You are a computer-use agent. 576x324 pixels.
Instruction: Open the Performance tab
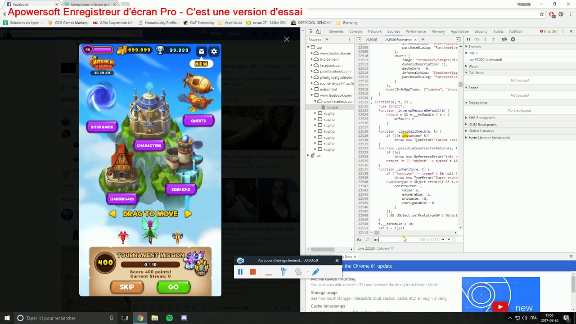415,31
